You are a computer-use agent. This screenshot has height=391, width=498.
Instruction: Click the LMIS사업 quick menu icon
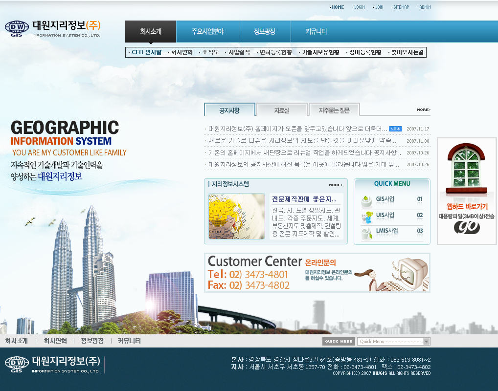click(x=367, y=233)
